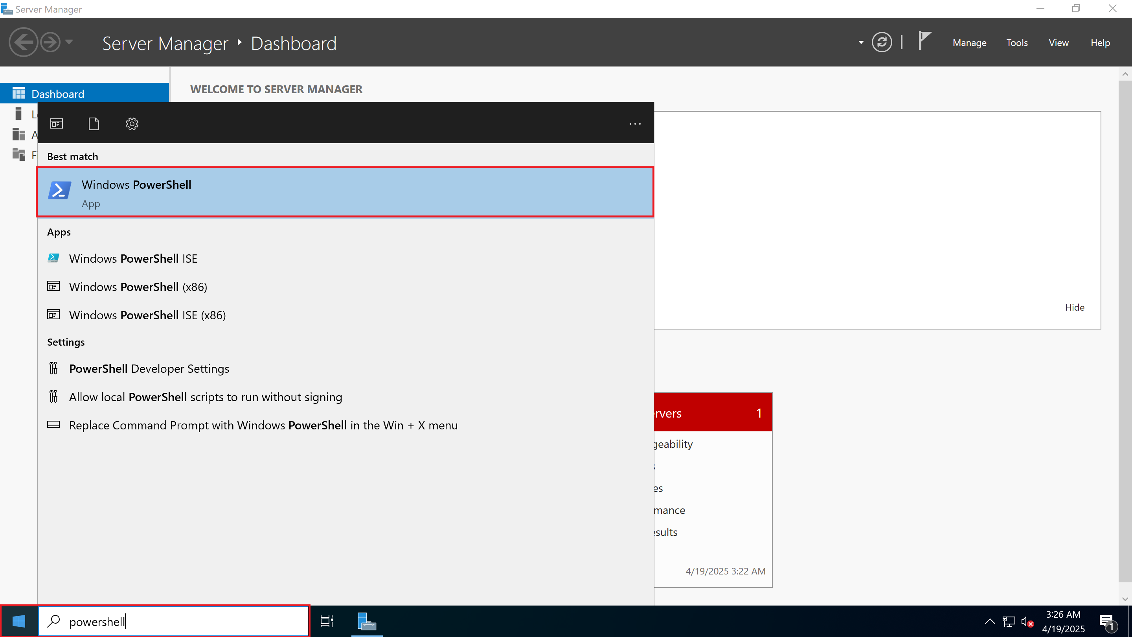Click the Server Manager scrollbar down arrow

click(1125, 599)
